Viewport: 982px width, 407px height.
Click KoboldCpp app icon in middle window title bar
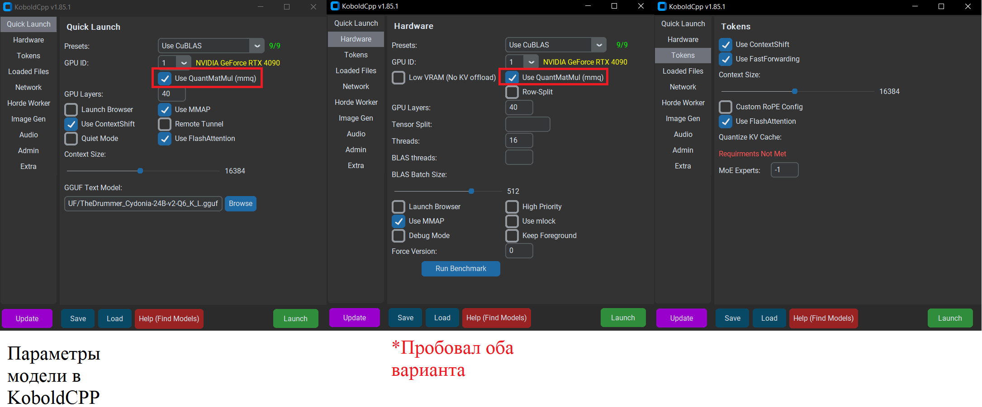point(335,6)
